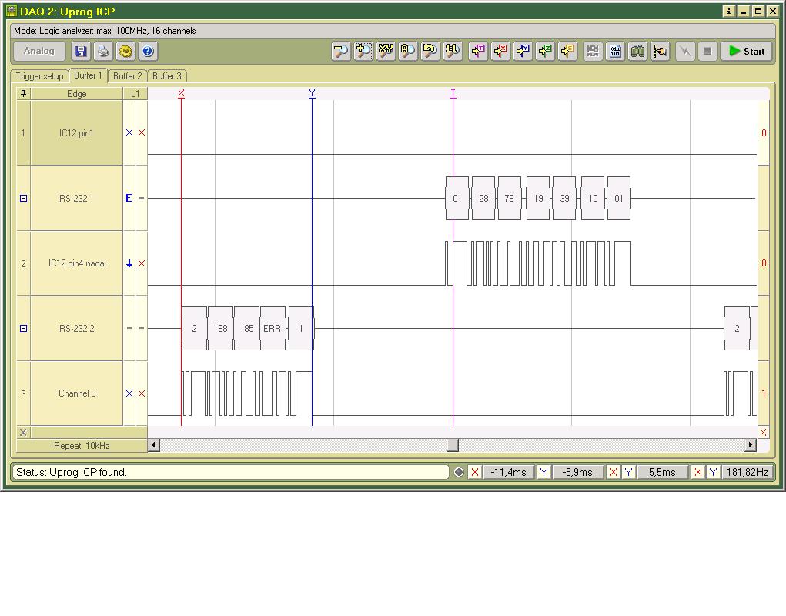This screenshot has width=786, height=616.
Task: Toggle IC12 pin1 blue X edge setting
Action: (129, 132)
